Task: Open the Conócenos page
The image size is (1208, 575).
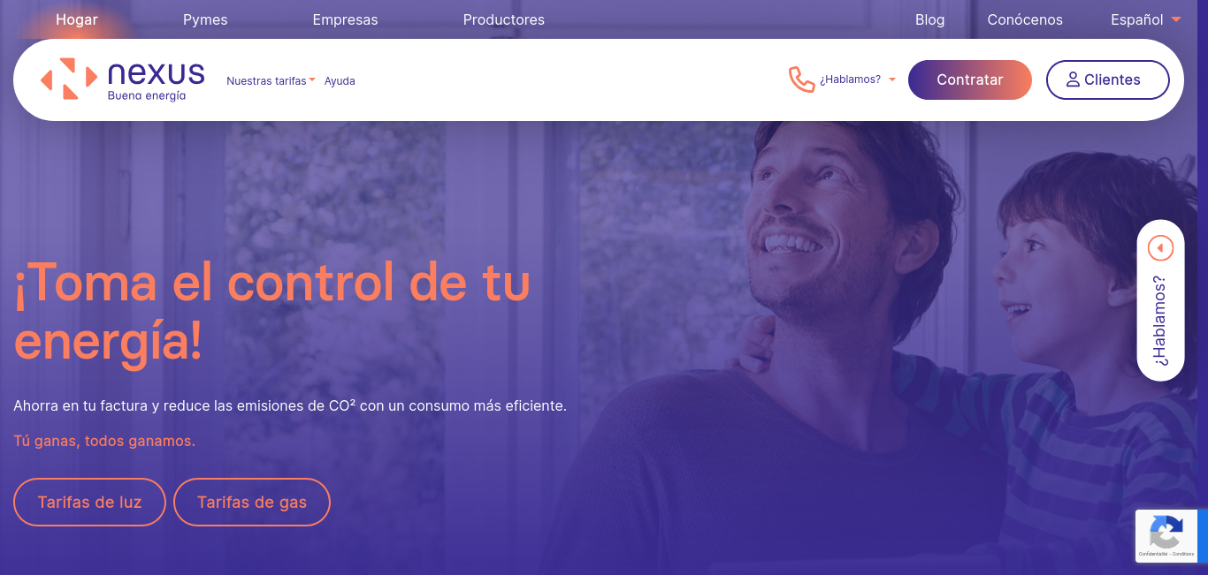Action: click(1025, 19)
